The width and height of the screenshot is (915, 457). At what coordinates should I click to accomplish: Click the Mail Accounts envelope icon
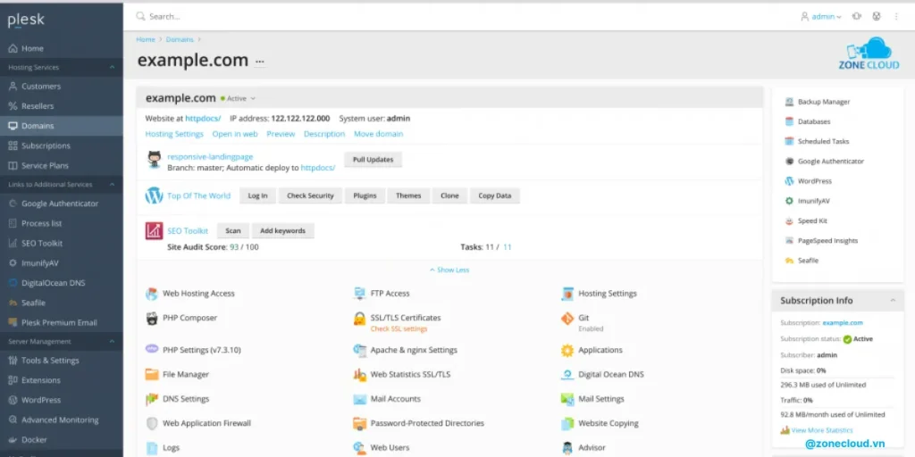point(359,399)
